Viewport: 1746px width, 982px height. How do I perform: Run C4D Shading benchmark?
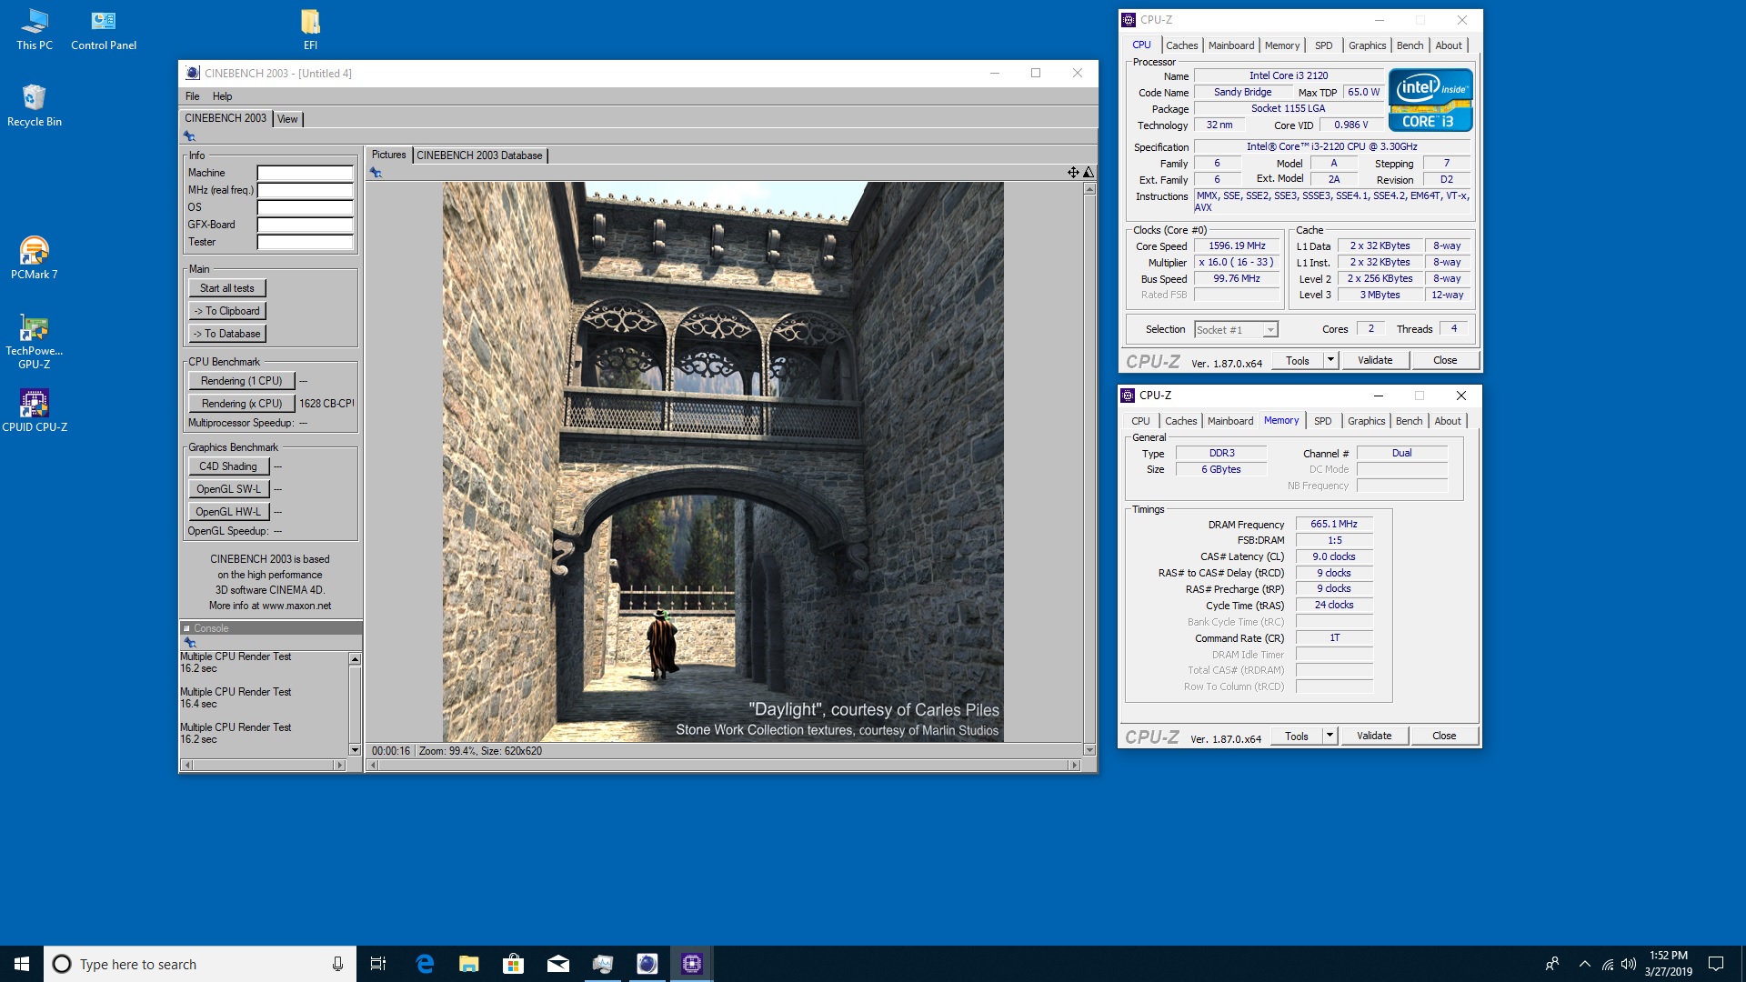click(x=228, y=466)
